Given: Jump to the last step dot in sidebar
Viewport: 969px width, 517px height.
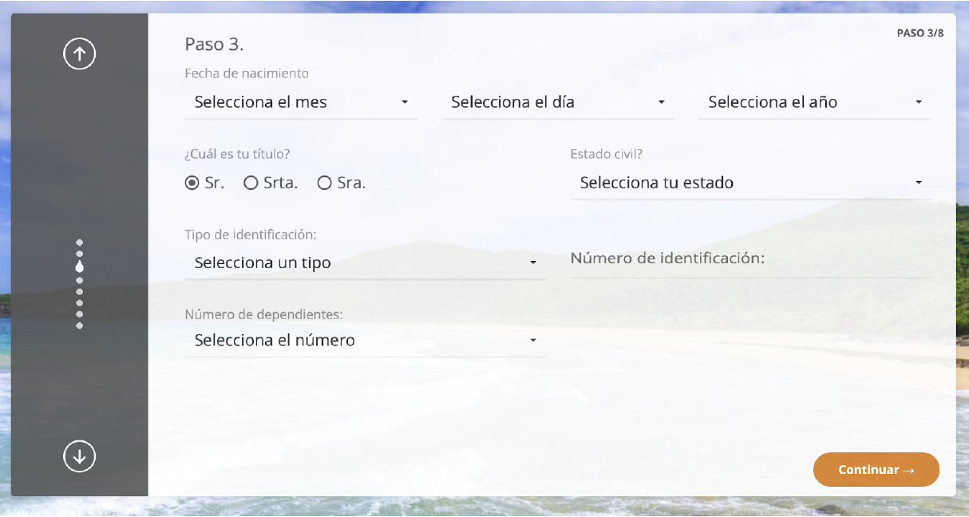Looking at the screenshot, I should (79, 326).
